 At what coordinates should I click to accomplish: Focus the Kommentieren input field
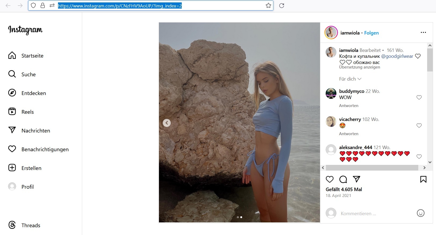[376, 213]
